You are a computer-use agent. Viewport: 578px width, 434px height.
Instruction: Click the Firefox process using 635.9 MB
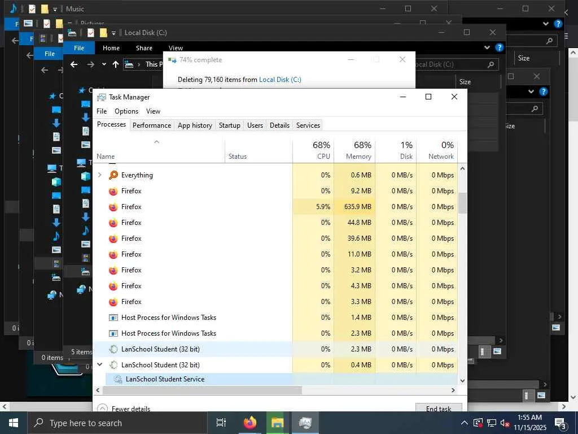275,207
